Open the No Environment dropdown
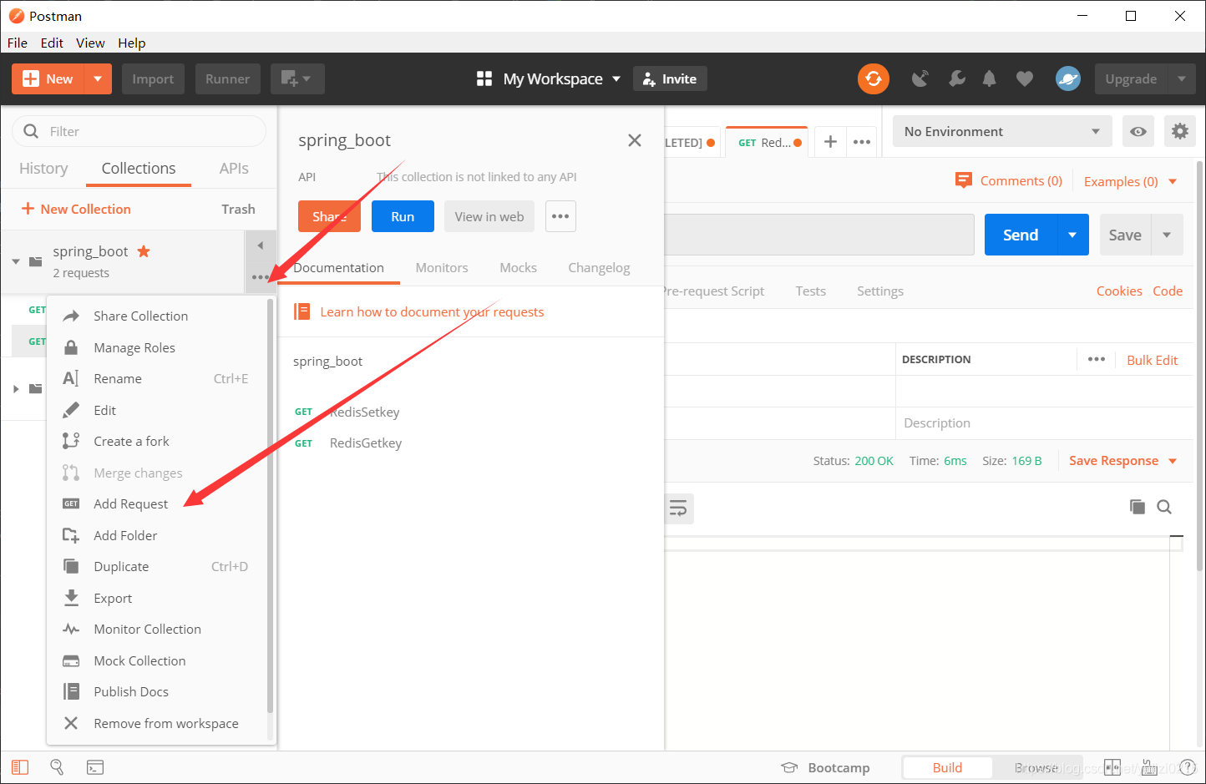This screenshot has width=1206, height=784. [x=1001, y=131]
